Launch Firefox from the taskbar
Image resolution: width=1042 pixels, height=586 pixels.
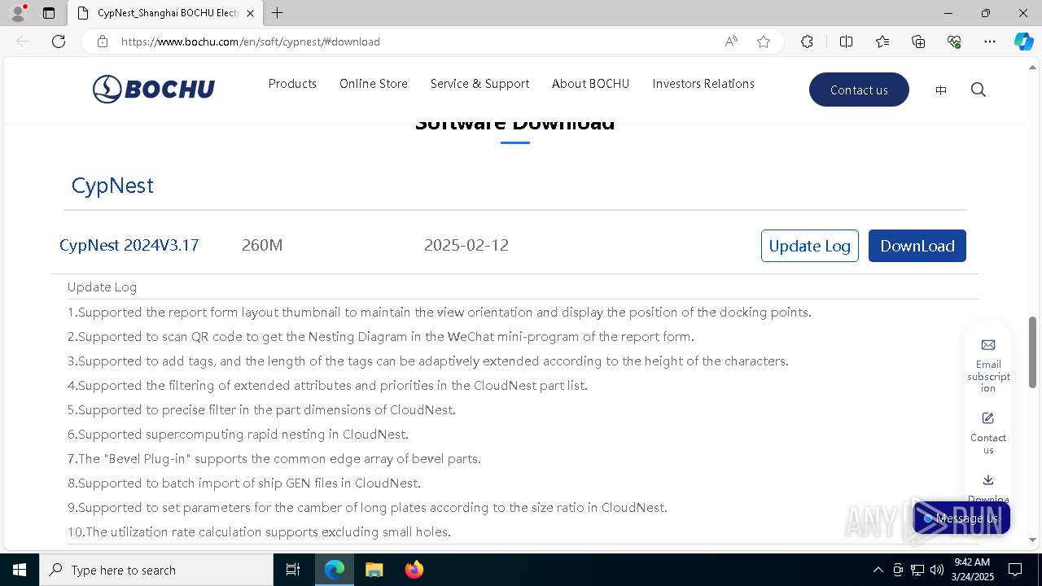click(414, 570)
